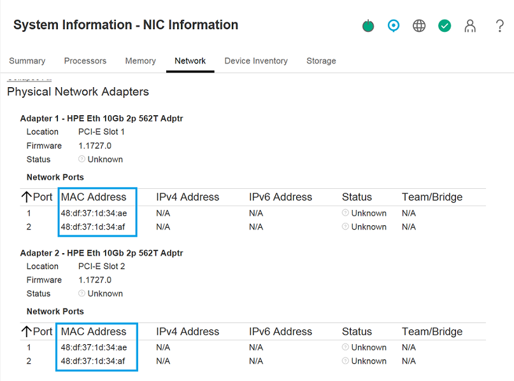Open help via question mark icon
Viewport: 514px width, 381px height.
pyautogui.click(x=500, y=26)
